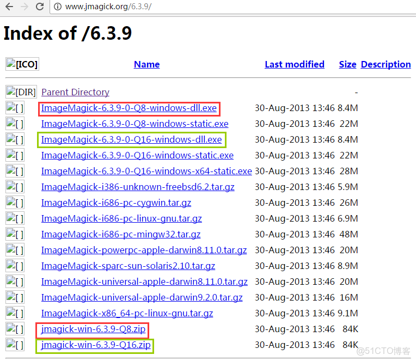Click the browser forward arrow
Image resolution: width=416 pixels, height=361 pixels.
25,7
